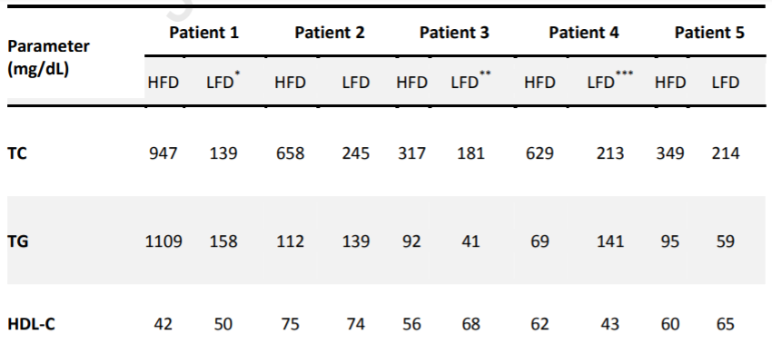Select the LFD header with triple asterisks

click(610, 80)
